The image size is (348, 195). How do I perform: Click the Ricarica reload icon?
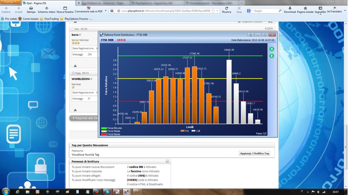click(226, 8)
